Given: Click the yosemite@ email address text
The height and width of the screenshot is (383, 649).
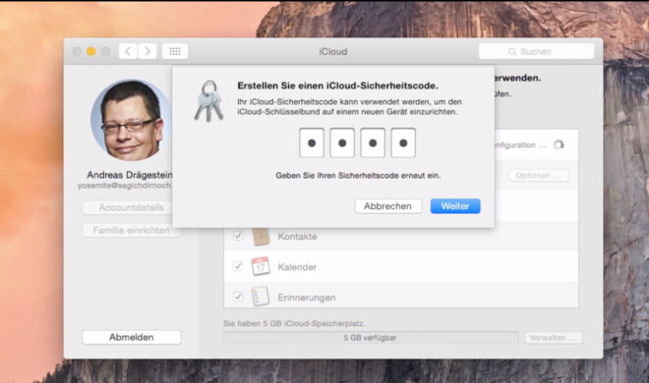Looking at the screenshot, I should tap(125, 186).
